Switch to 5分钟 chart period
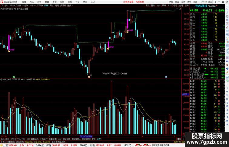This screenshot has width=229, height=147. point(18,5)
